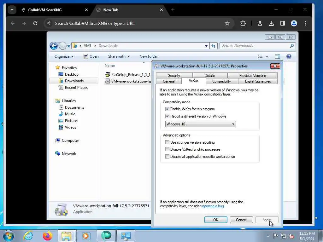Open Windows Media Player from the taskbar

pyautogui.click(x=86, y=236)
